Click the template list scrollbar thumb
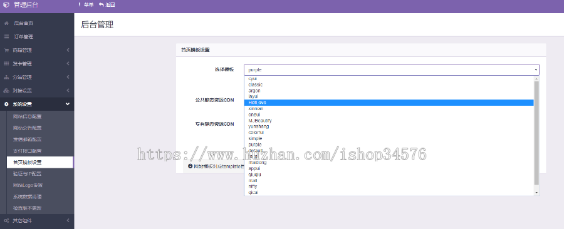 coord(536,133)
